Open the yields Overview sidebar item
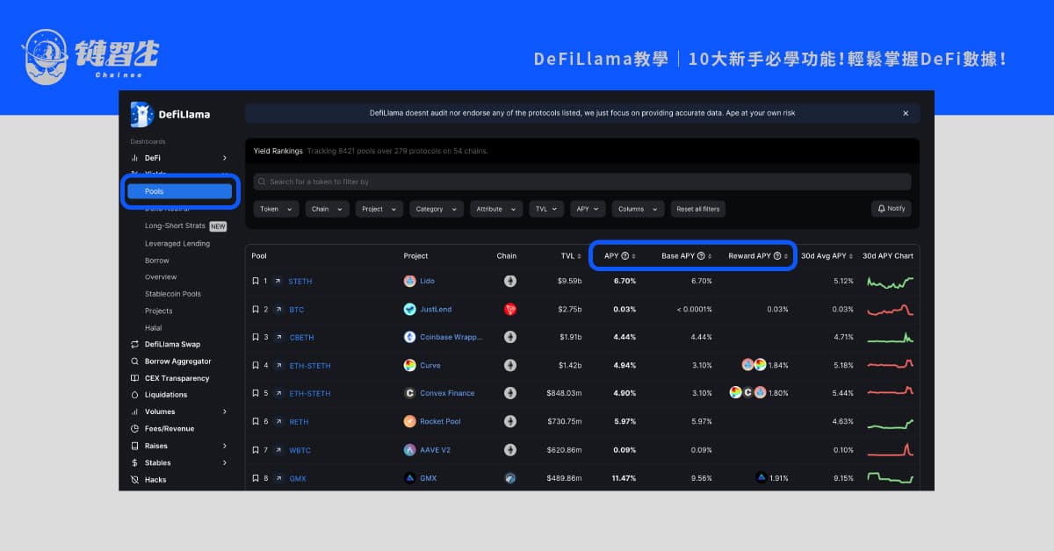Image resolution: width=1054 pixels, height=551 pixels. tap(161, 277)
